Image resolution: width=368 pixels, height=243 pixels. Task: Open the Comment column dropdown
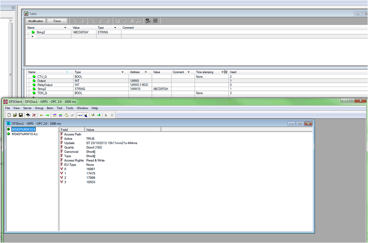click(189, 72)
